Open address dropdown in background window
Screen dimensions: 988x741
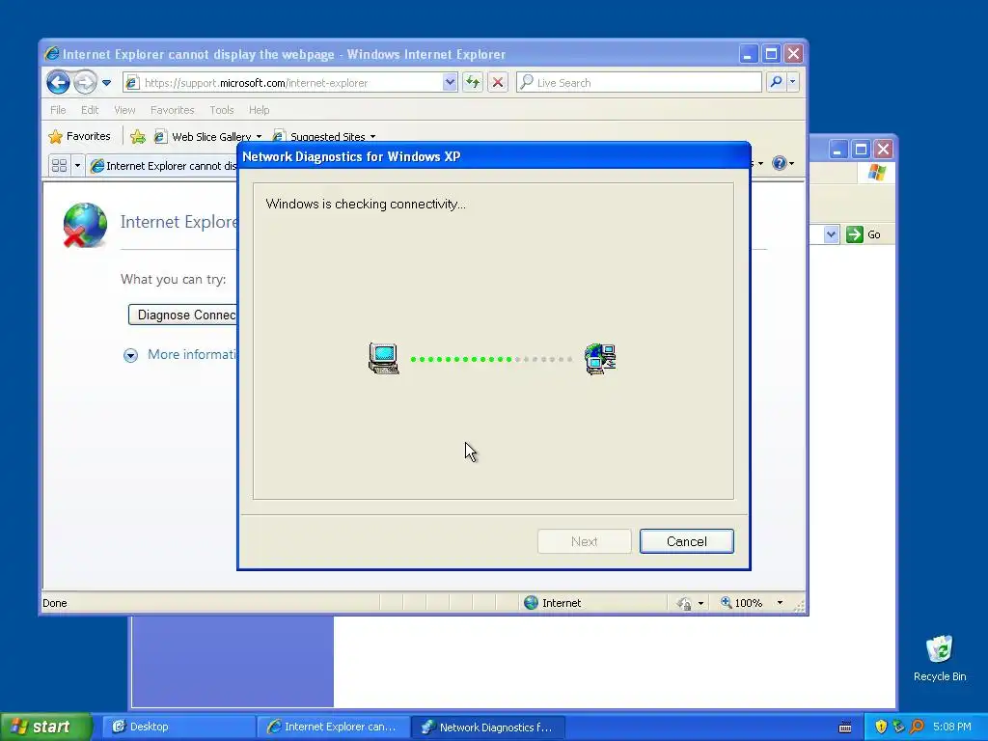[x=831, y=234]
